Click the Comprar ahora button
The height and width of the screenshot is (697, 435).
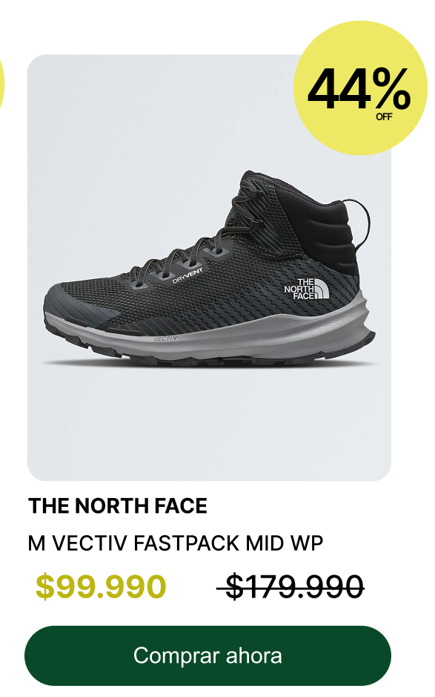(x=207, y=655)
